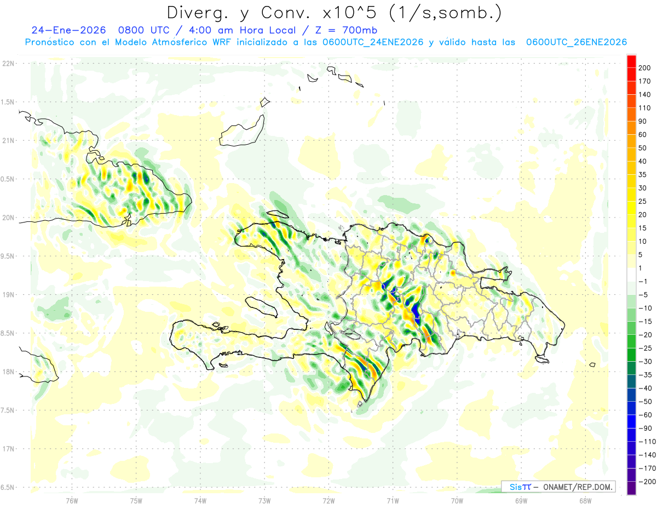This screenshot has width=657, height=508.
Task: Click the '68W' longitude label
Action: 585,500
